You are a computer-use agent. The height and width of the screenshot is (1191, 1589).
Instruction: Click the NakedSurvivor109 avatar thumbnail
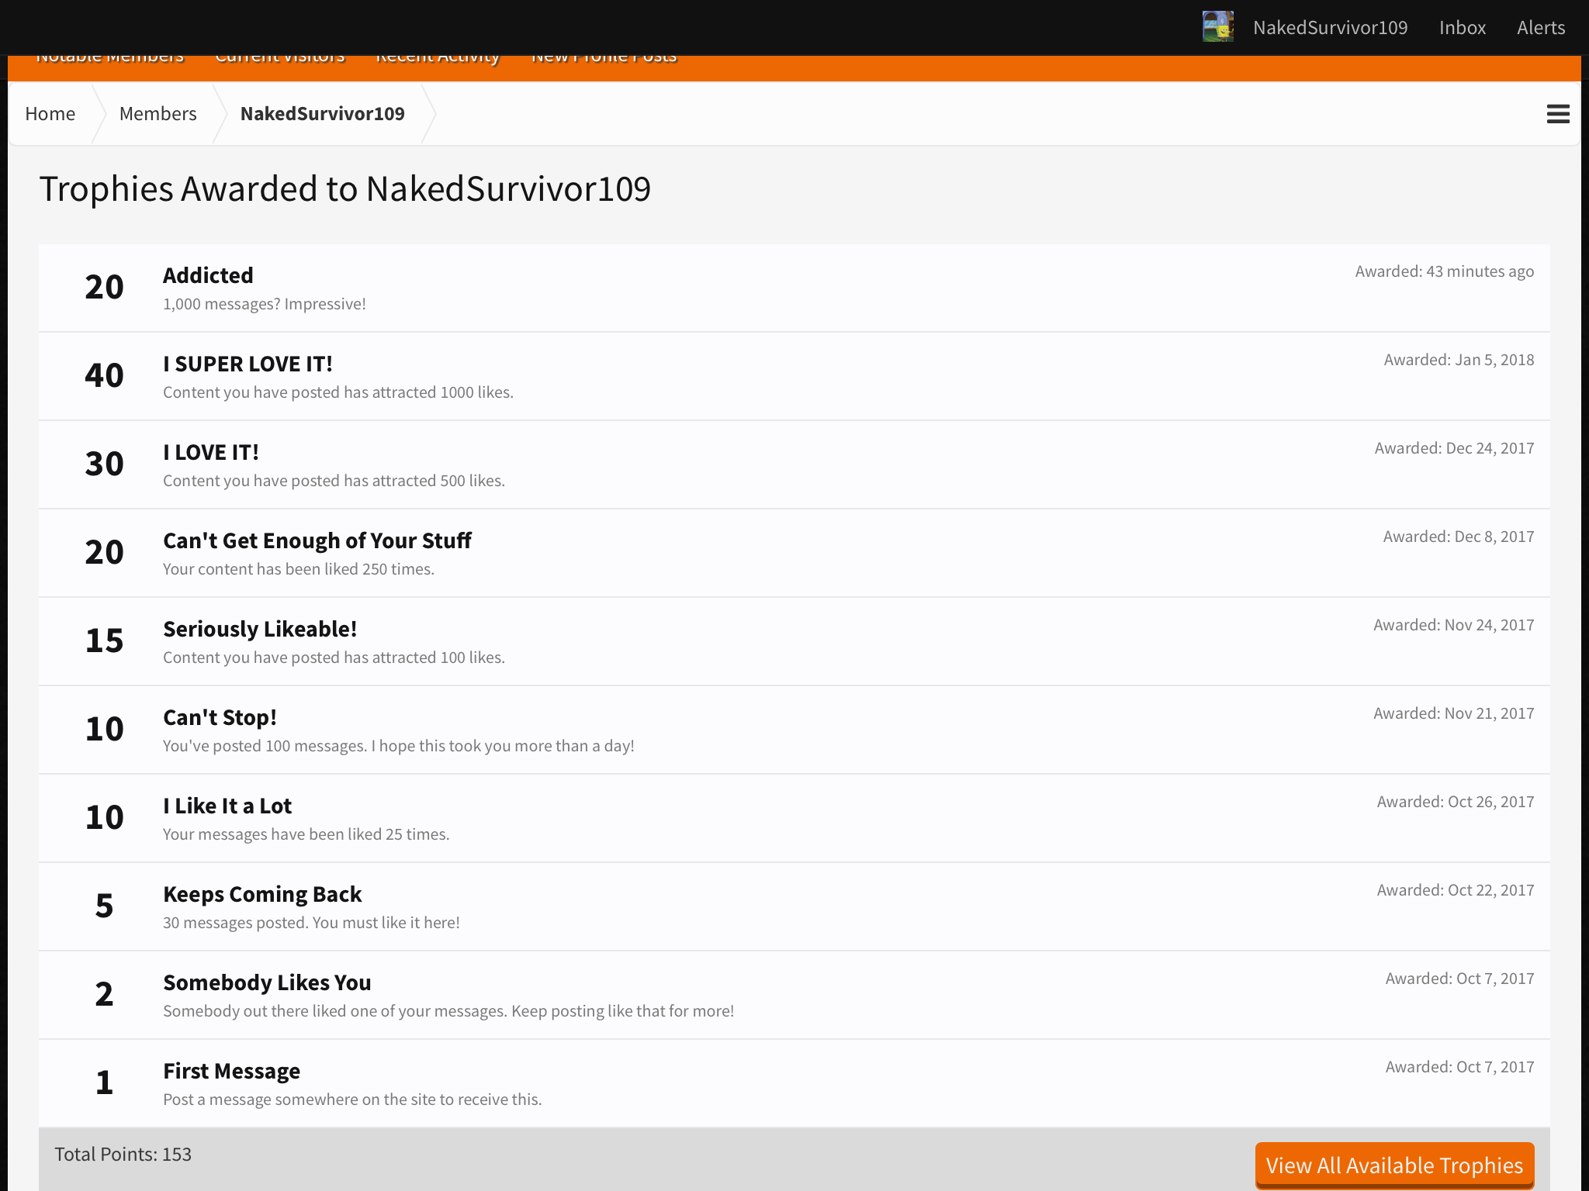click(x=1218, y=26)
